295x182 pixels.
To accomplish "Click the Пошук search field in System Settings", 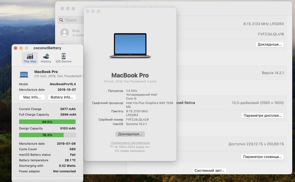I will pos(71,20).
